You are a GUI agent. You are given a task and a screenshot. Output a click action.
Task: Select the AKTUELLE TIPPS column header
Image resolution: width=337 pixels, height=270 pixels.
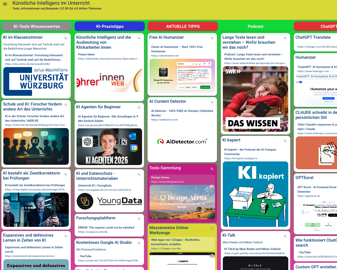[183, 26]
